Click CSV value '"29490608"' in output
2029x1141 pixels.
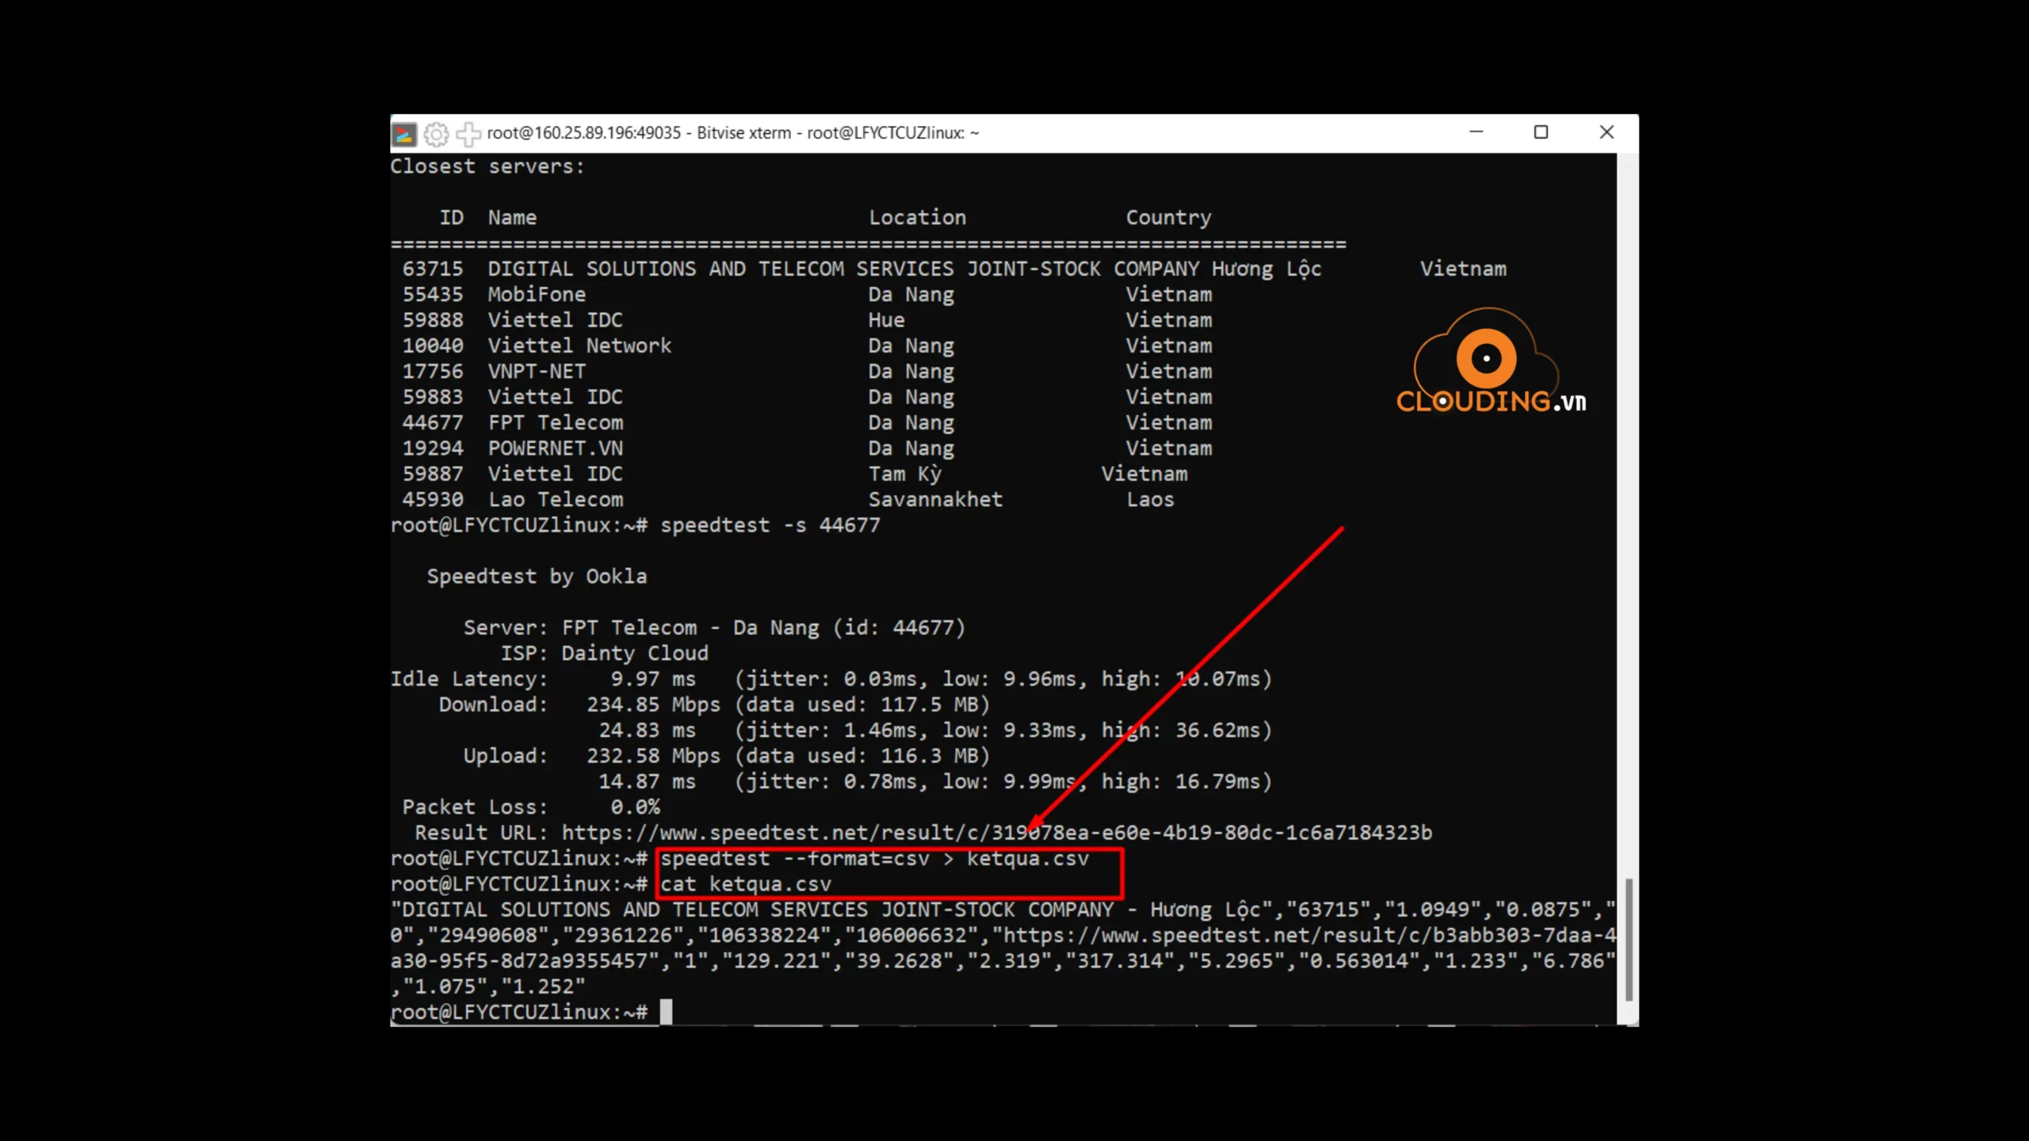pyautogui.click(x=494, y=936)
